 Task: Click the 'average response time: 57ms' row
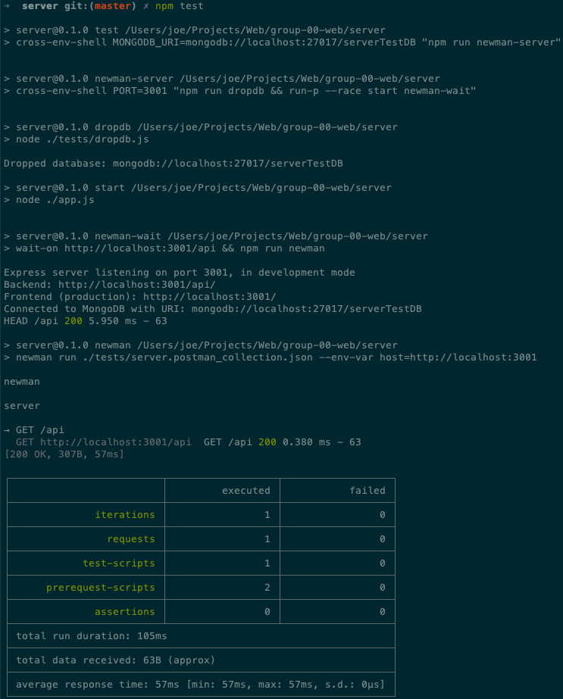pos(200,685)
